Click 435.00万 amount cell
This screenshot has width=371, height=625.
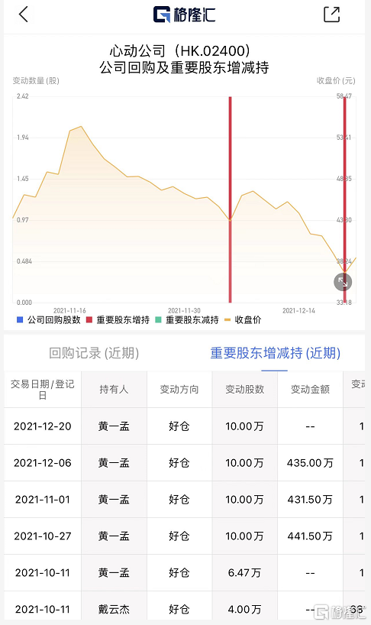(310, 463)
